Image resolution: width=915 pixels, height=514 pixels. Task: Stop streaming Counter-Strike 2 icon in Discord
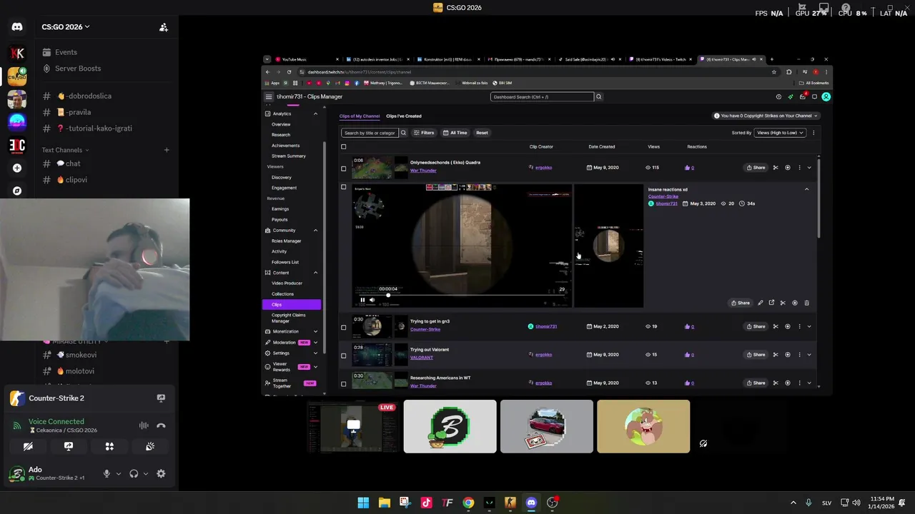pyautogui.click(x=161, y=398)
